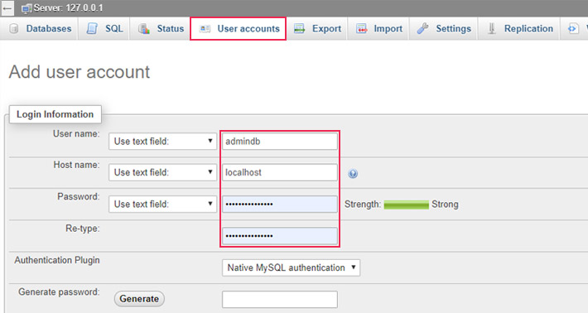
Task: Click the green password strength bar
Action: tap(406, 205)
